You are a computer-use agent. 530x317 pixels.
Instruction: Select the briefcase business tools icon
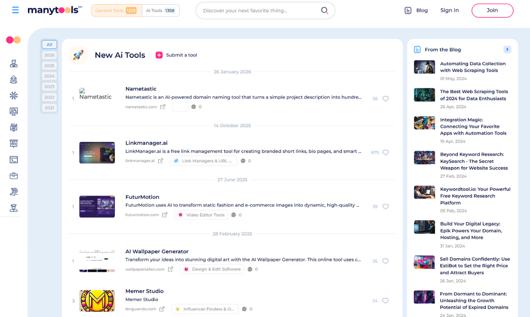[13, 175]
